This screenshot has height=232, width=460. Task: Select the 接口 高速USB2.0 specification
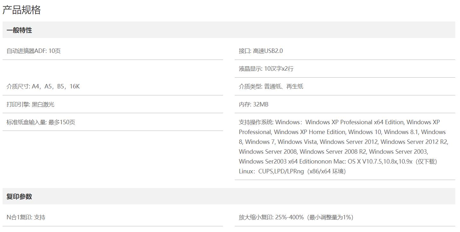coord(260,51)
